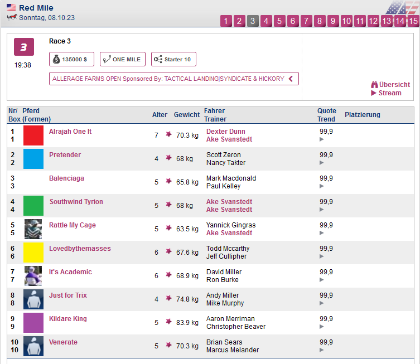420x364 pixels.
Task: Open driver Ake Svanstedt for Southwind Tyrion
Action: click(x=229, y=202)
